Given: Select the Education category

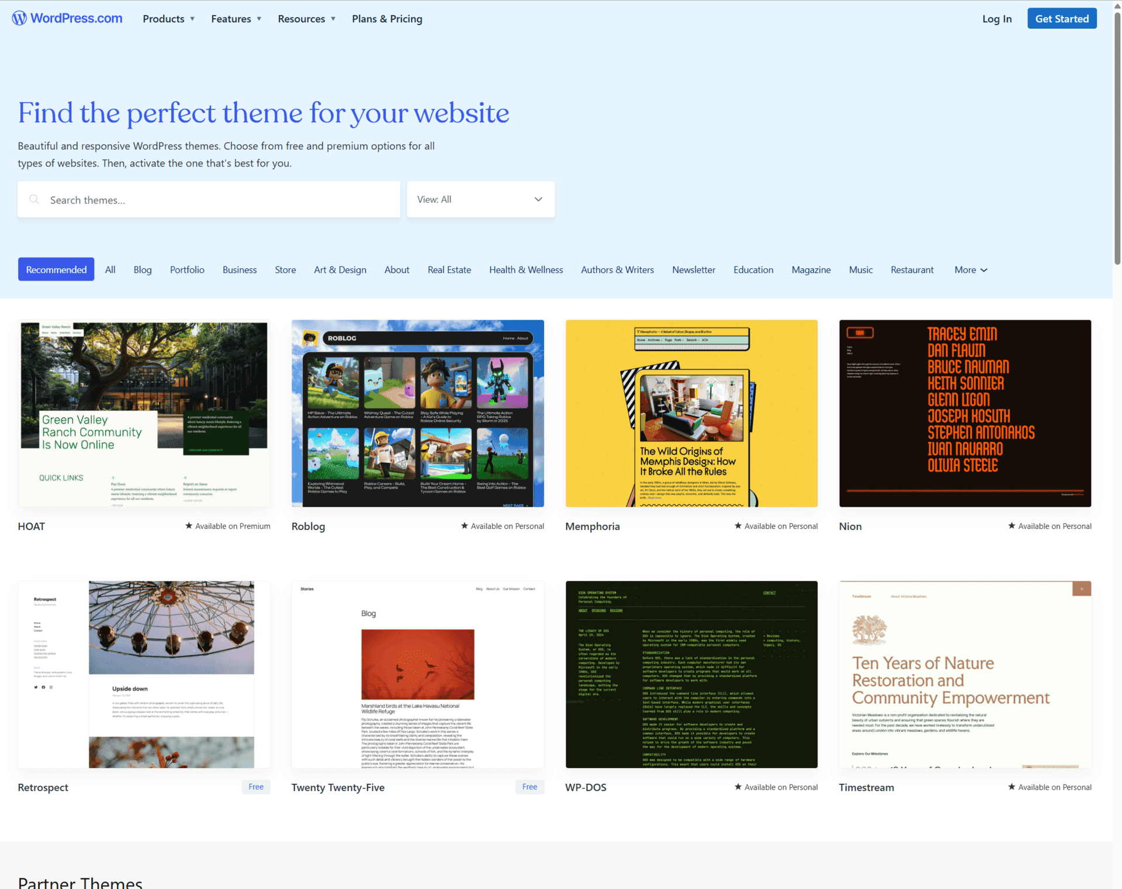Looking at the screenshot, I should (753, 269).
